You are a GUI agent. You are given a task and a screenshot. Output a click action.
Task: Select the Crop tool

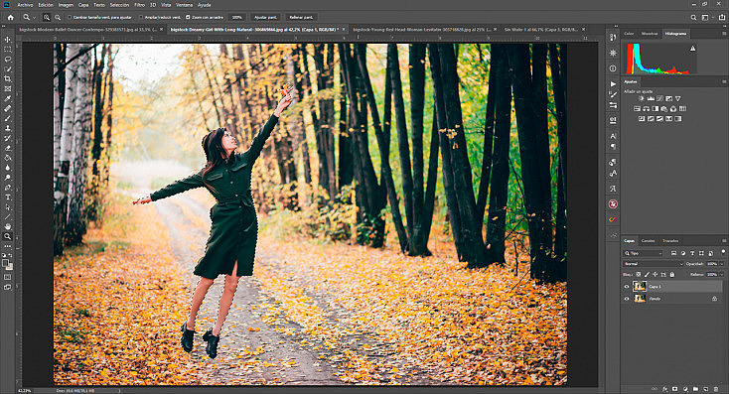pyautogui.click(x=7, y=79)
